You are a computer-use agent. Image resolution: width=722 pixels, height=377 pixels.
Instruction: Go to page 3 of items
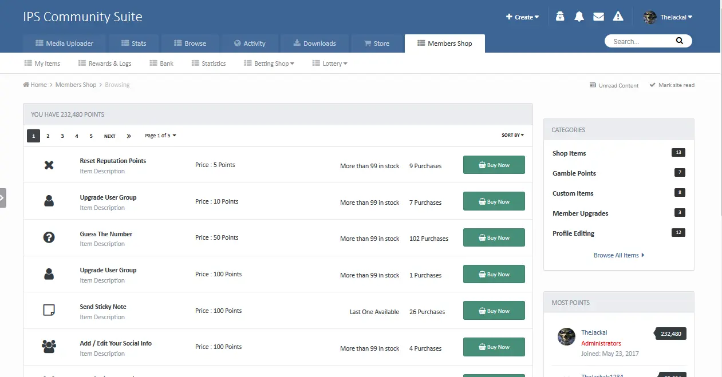tap(62, 136)
